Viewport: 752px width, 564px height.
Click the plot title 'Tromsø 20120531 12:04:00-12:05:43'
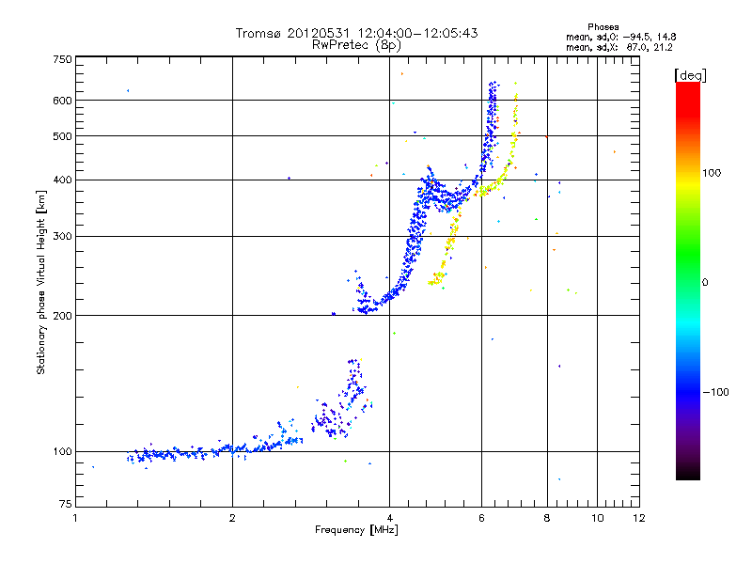356,33
